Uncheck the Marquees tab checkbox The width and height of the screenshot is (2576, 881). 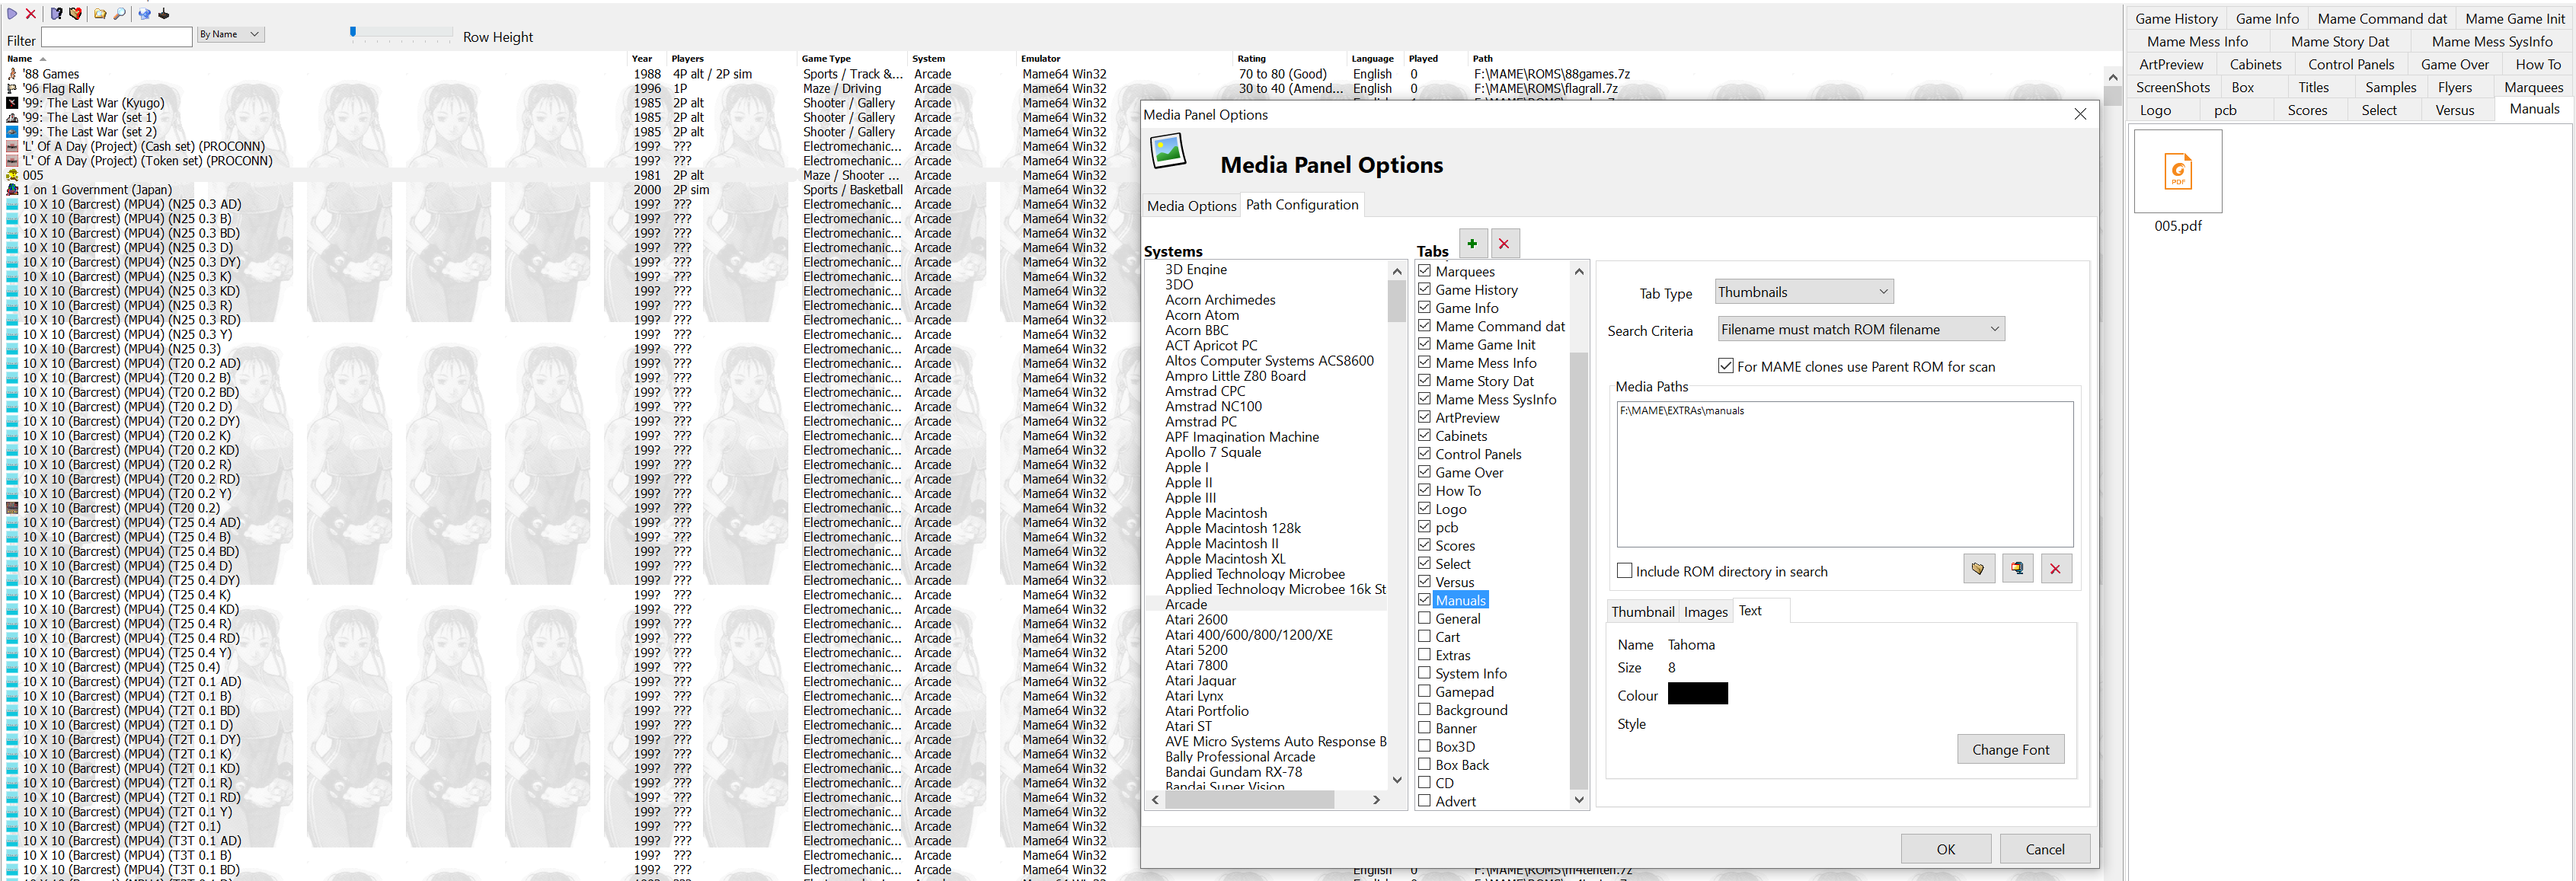click(x=1424, y=270)
